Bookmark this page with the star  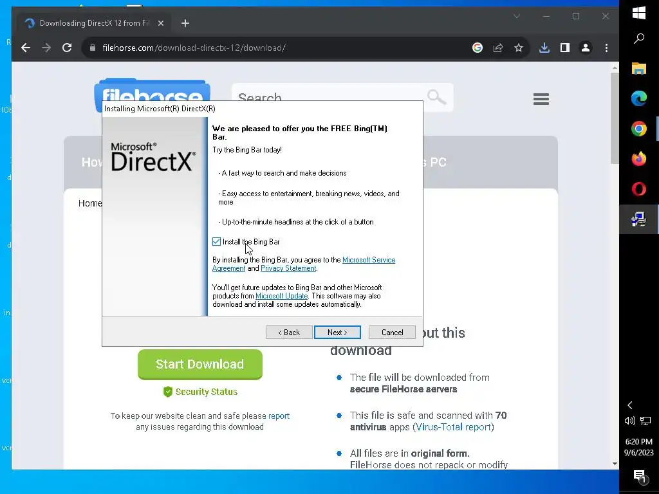(x=519, y=48)
